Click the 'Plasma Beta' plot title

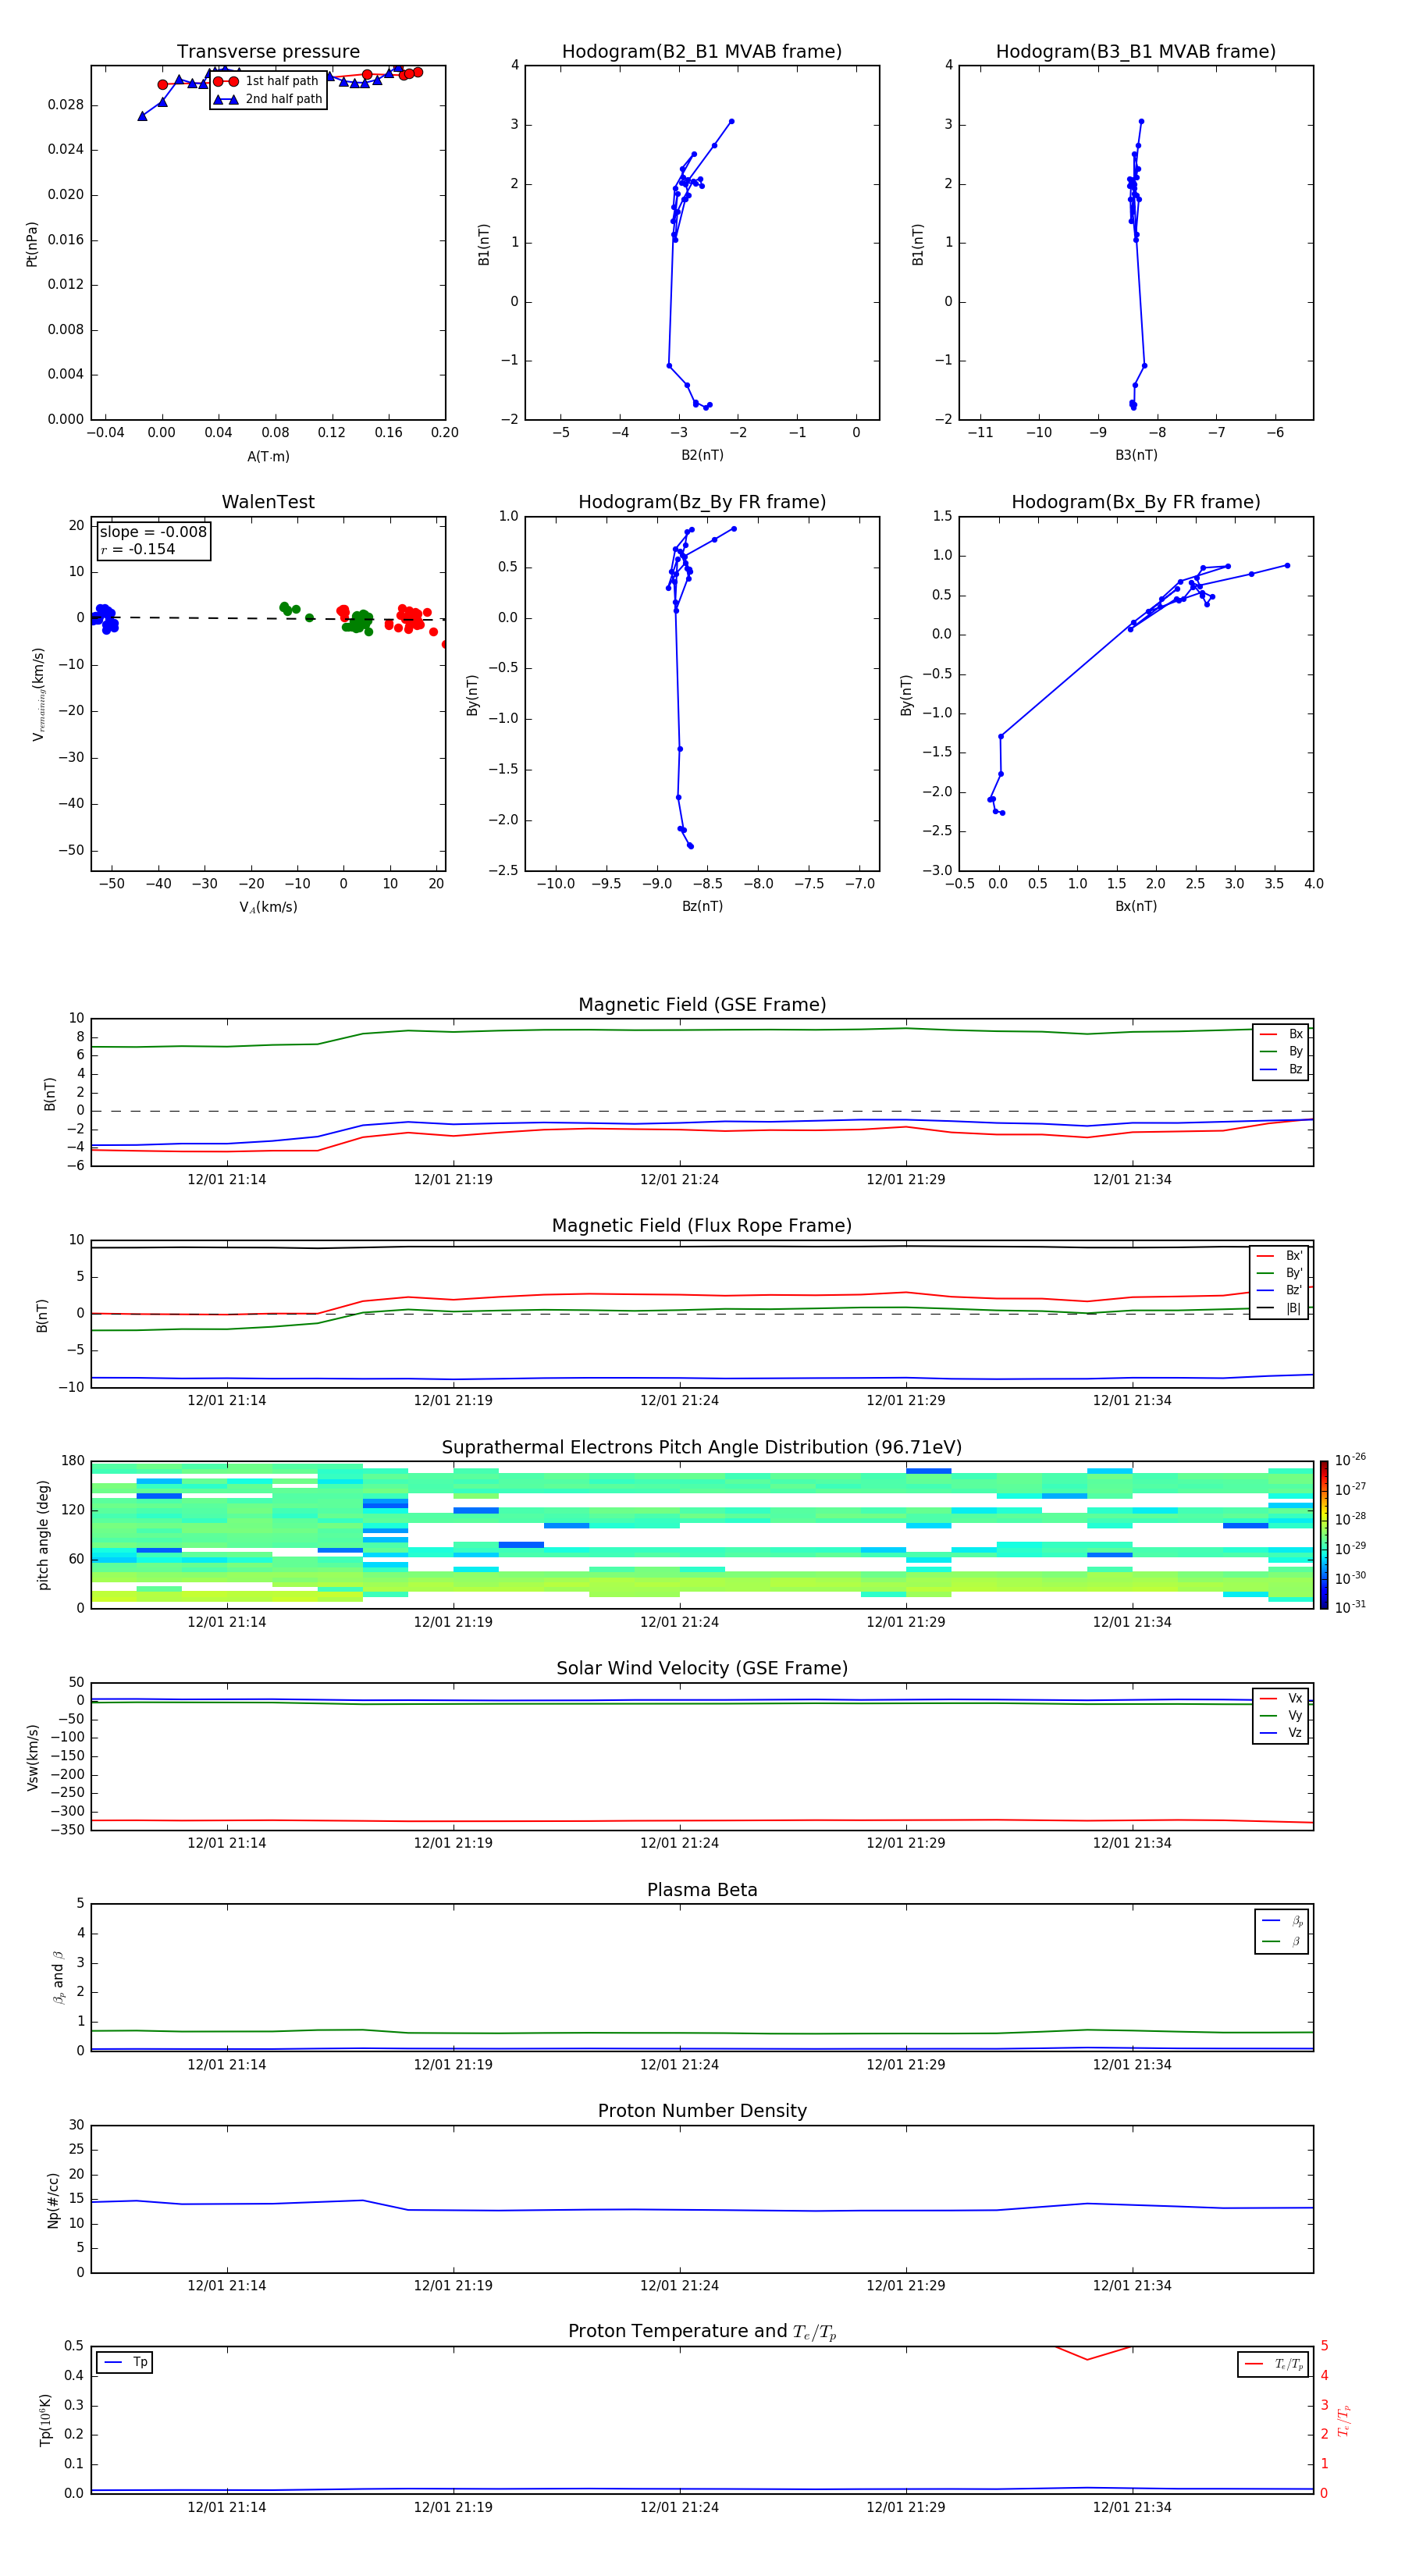coord(702,1890)
